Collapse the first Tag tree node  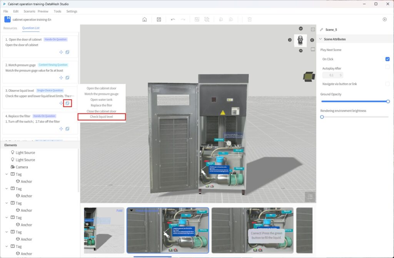tap(7, 174)
